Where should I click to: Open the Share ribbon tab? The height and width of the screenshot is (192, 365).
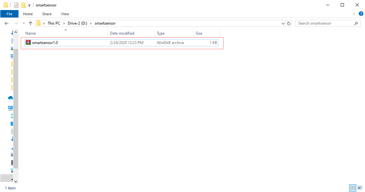point(47,14)
